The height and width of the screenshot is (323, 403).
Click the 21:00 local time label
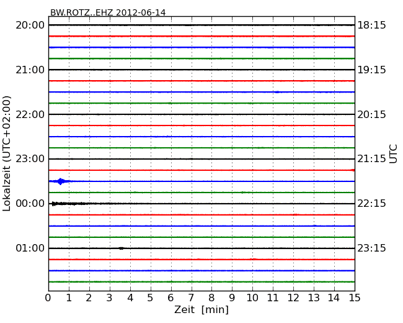(x=30, y=70)
